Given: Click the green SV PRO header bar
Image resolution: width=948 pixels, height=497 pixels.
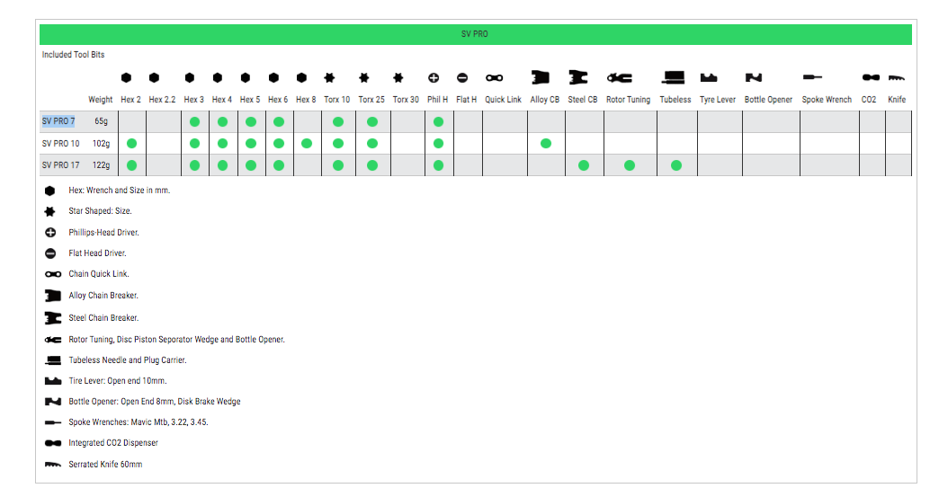Looking at the screenshot, I should 475,34.
